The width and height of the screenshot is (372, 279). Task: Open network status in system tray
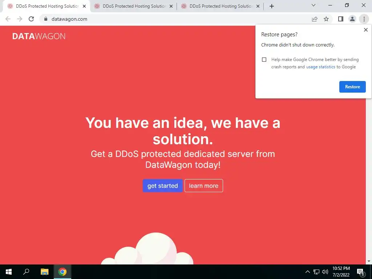pos(316,272)
